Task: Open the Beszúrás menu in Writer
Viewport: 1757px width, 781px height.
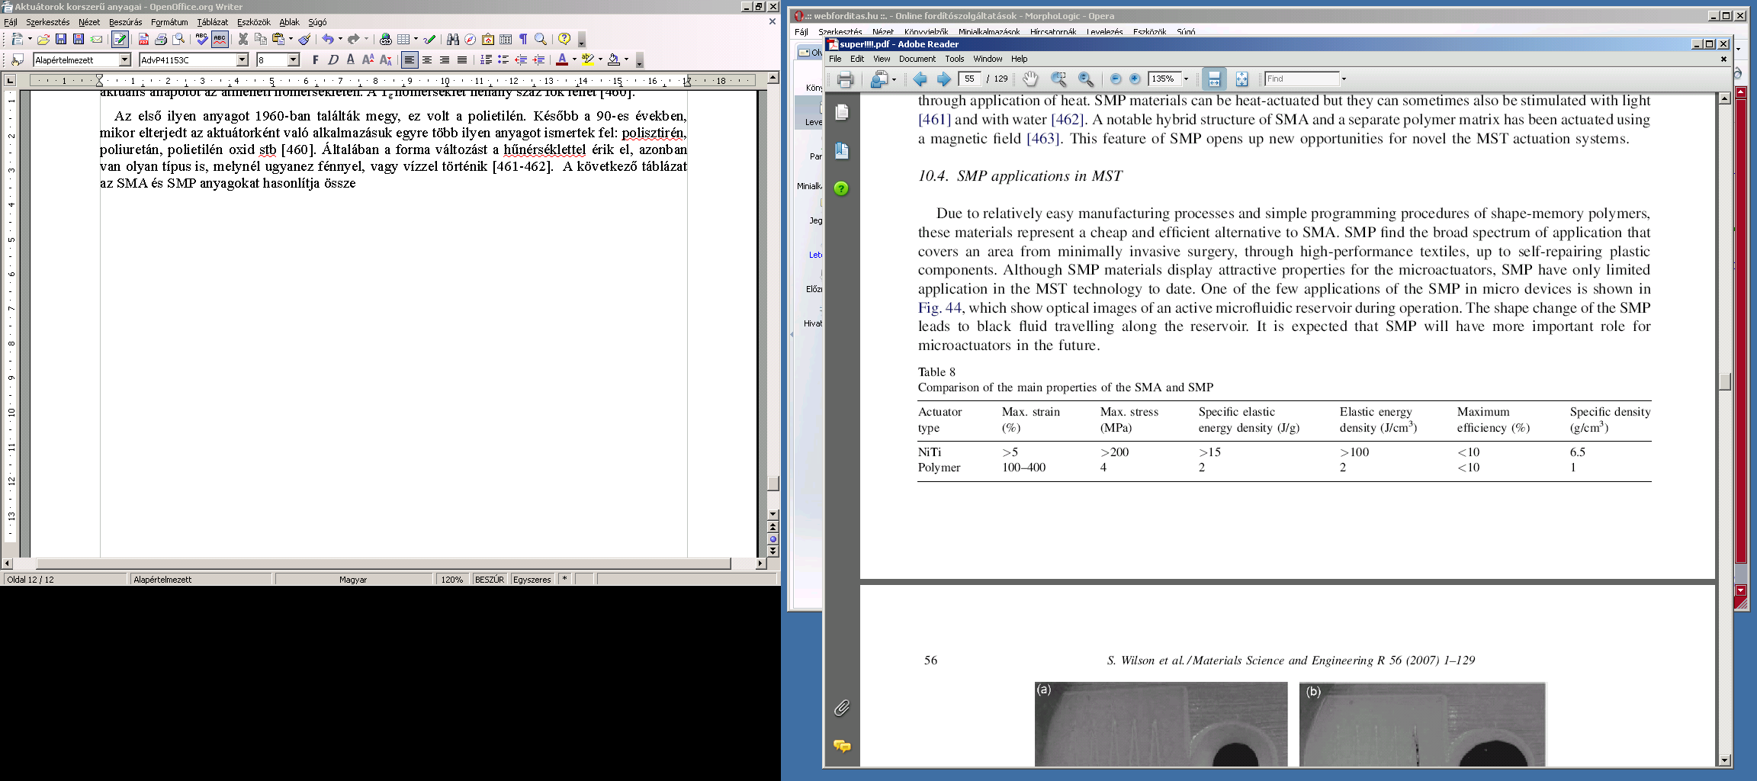Action: coord(125,22)
